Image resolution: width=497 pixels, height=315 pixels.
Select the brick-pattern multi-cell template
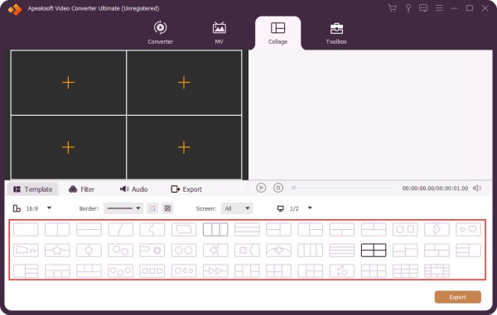pyautogui.click(x=437, y=271)
